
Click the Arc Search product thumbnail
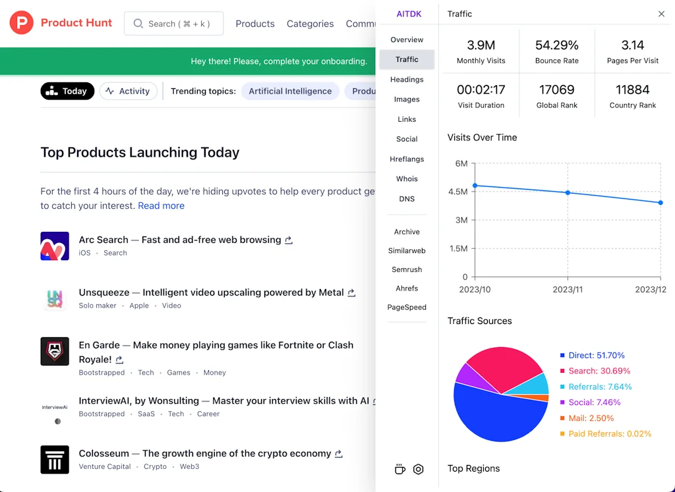pos(55,246)
